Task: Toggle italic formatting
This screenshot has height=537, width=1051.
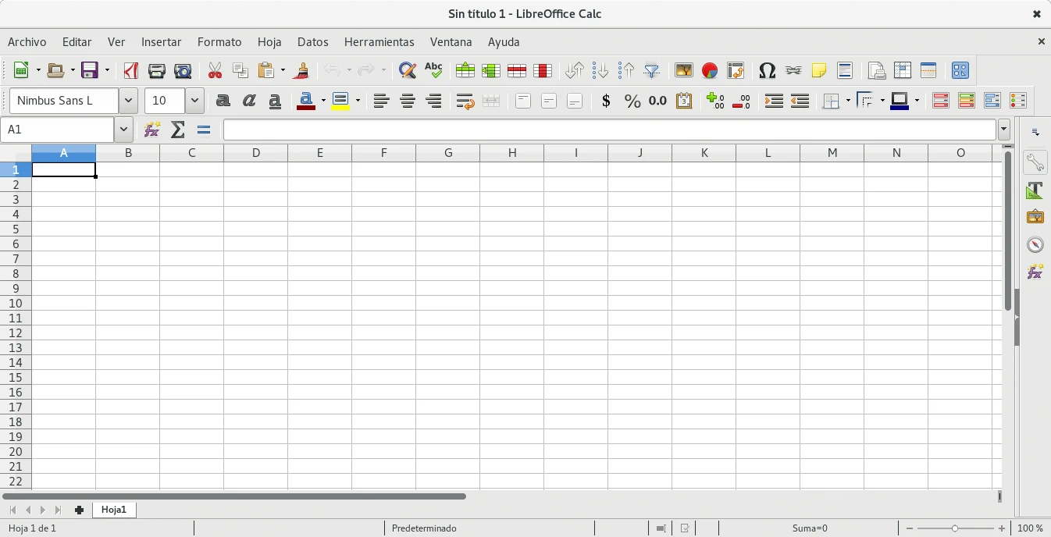Action: click(x=249, y=101)
